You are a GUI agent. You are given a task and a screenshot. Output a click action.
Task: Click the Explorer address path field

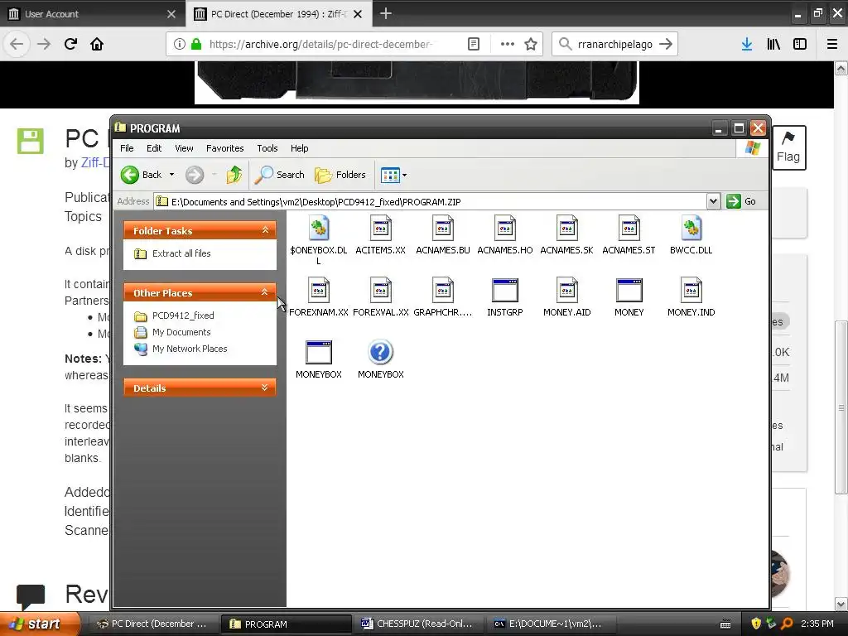click(x=431, y=202)
